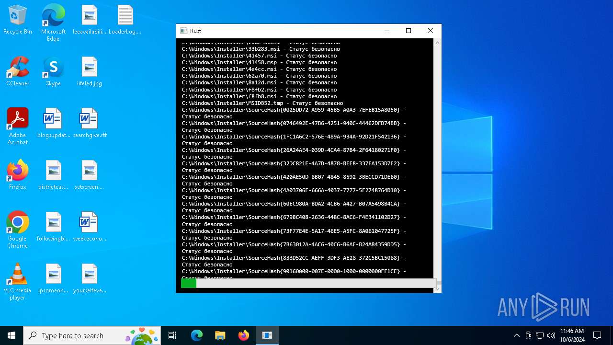Select the lifeled.jpg image file
The height and width of the screenshot is (345, 613).
pos(90,72)
